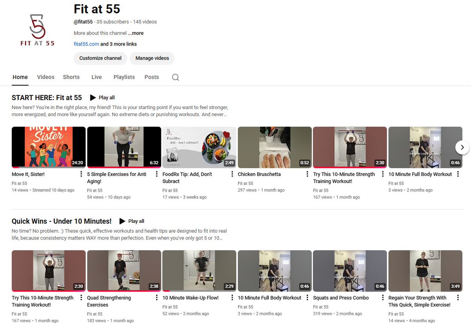Image resolution: width=471 pixels, height=330 pixels.
Task: Go to the Posts tab
Action: point(152,77)
